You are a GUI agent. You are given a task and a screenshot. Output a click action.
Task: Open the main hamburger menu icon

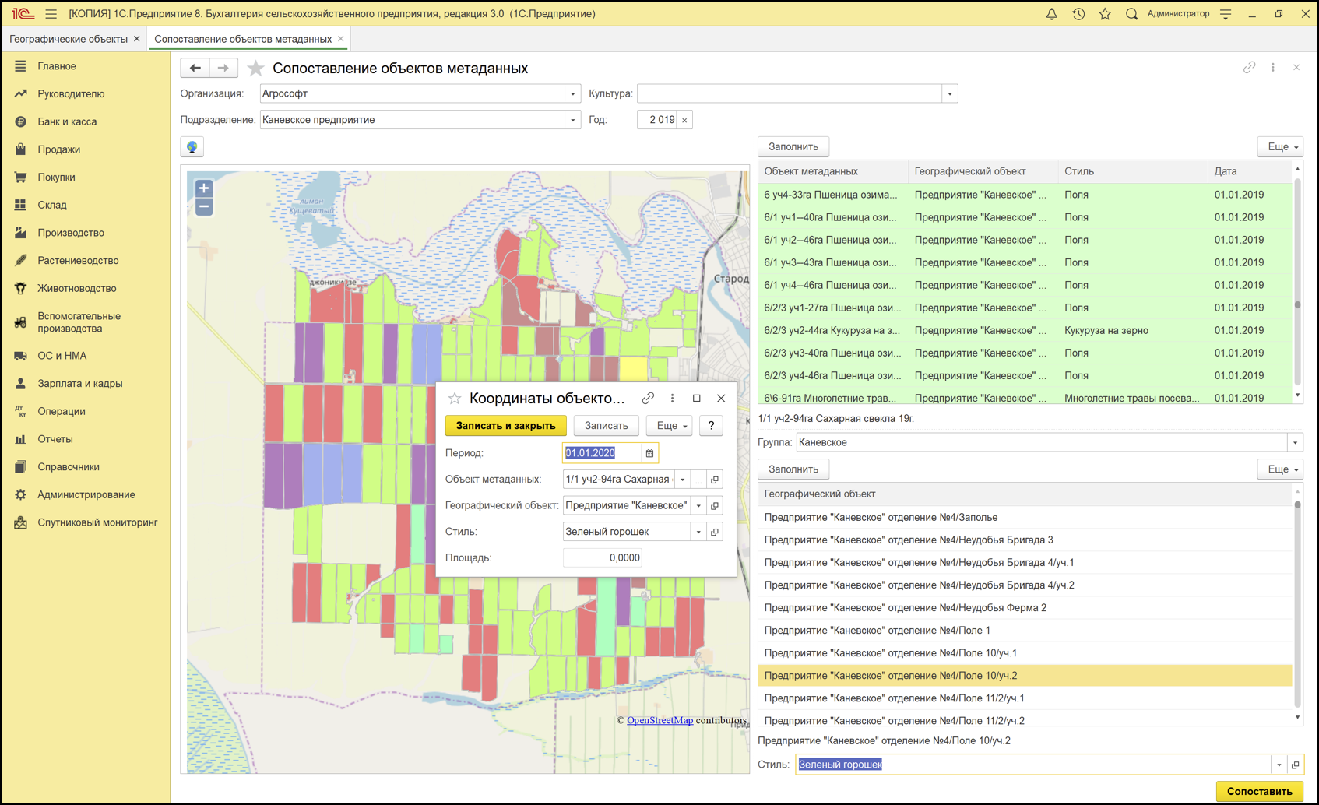click(x=51, y=14)
